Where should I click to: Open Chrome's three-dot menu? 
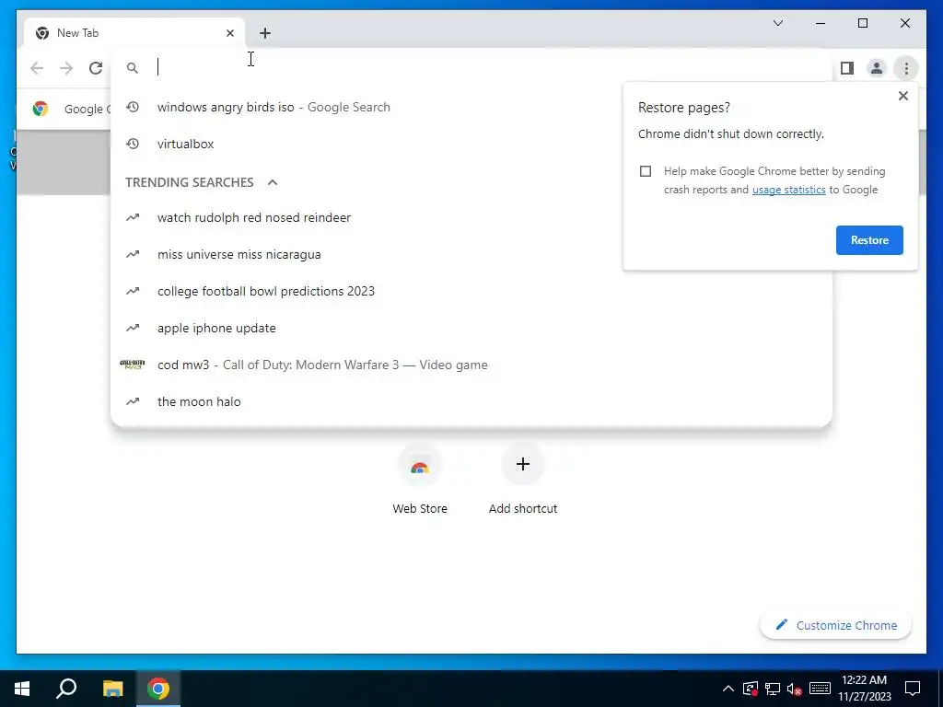click(906, 68)
